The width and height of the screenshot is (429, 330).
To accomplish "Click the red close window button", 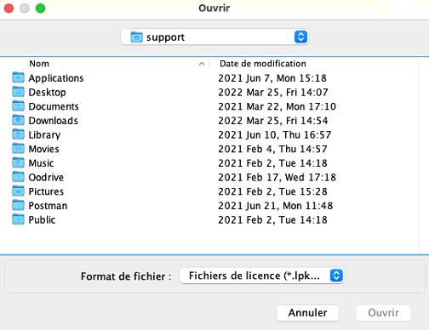I will pyautogui.click(x=9, y=9).
